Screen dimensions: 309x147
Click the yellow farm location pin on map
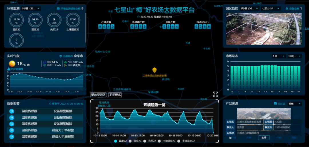tap(154, 70)
